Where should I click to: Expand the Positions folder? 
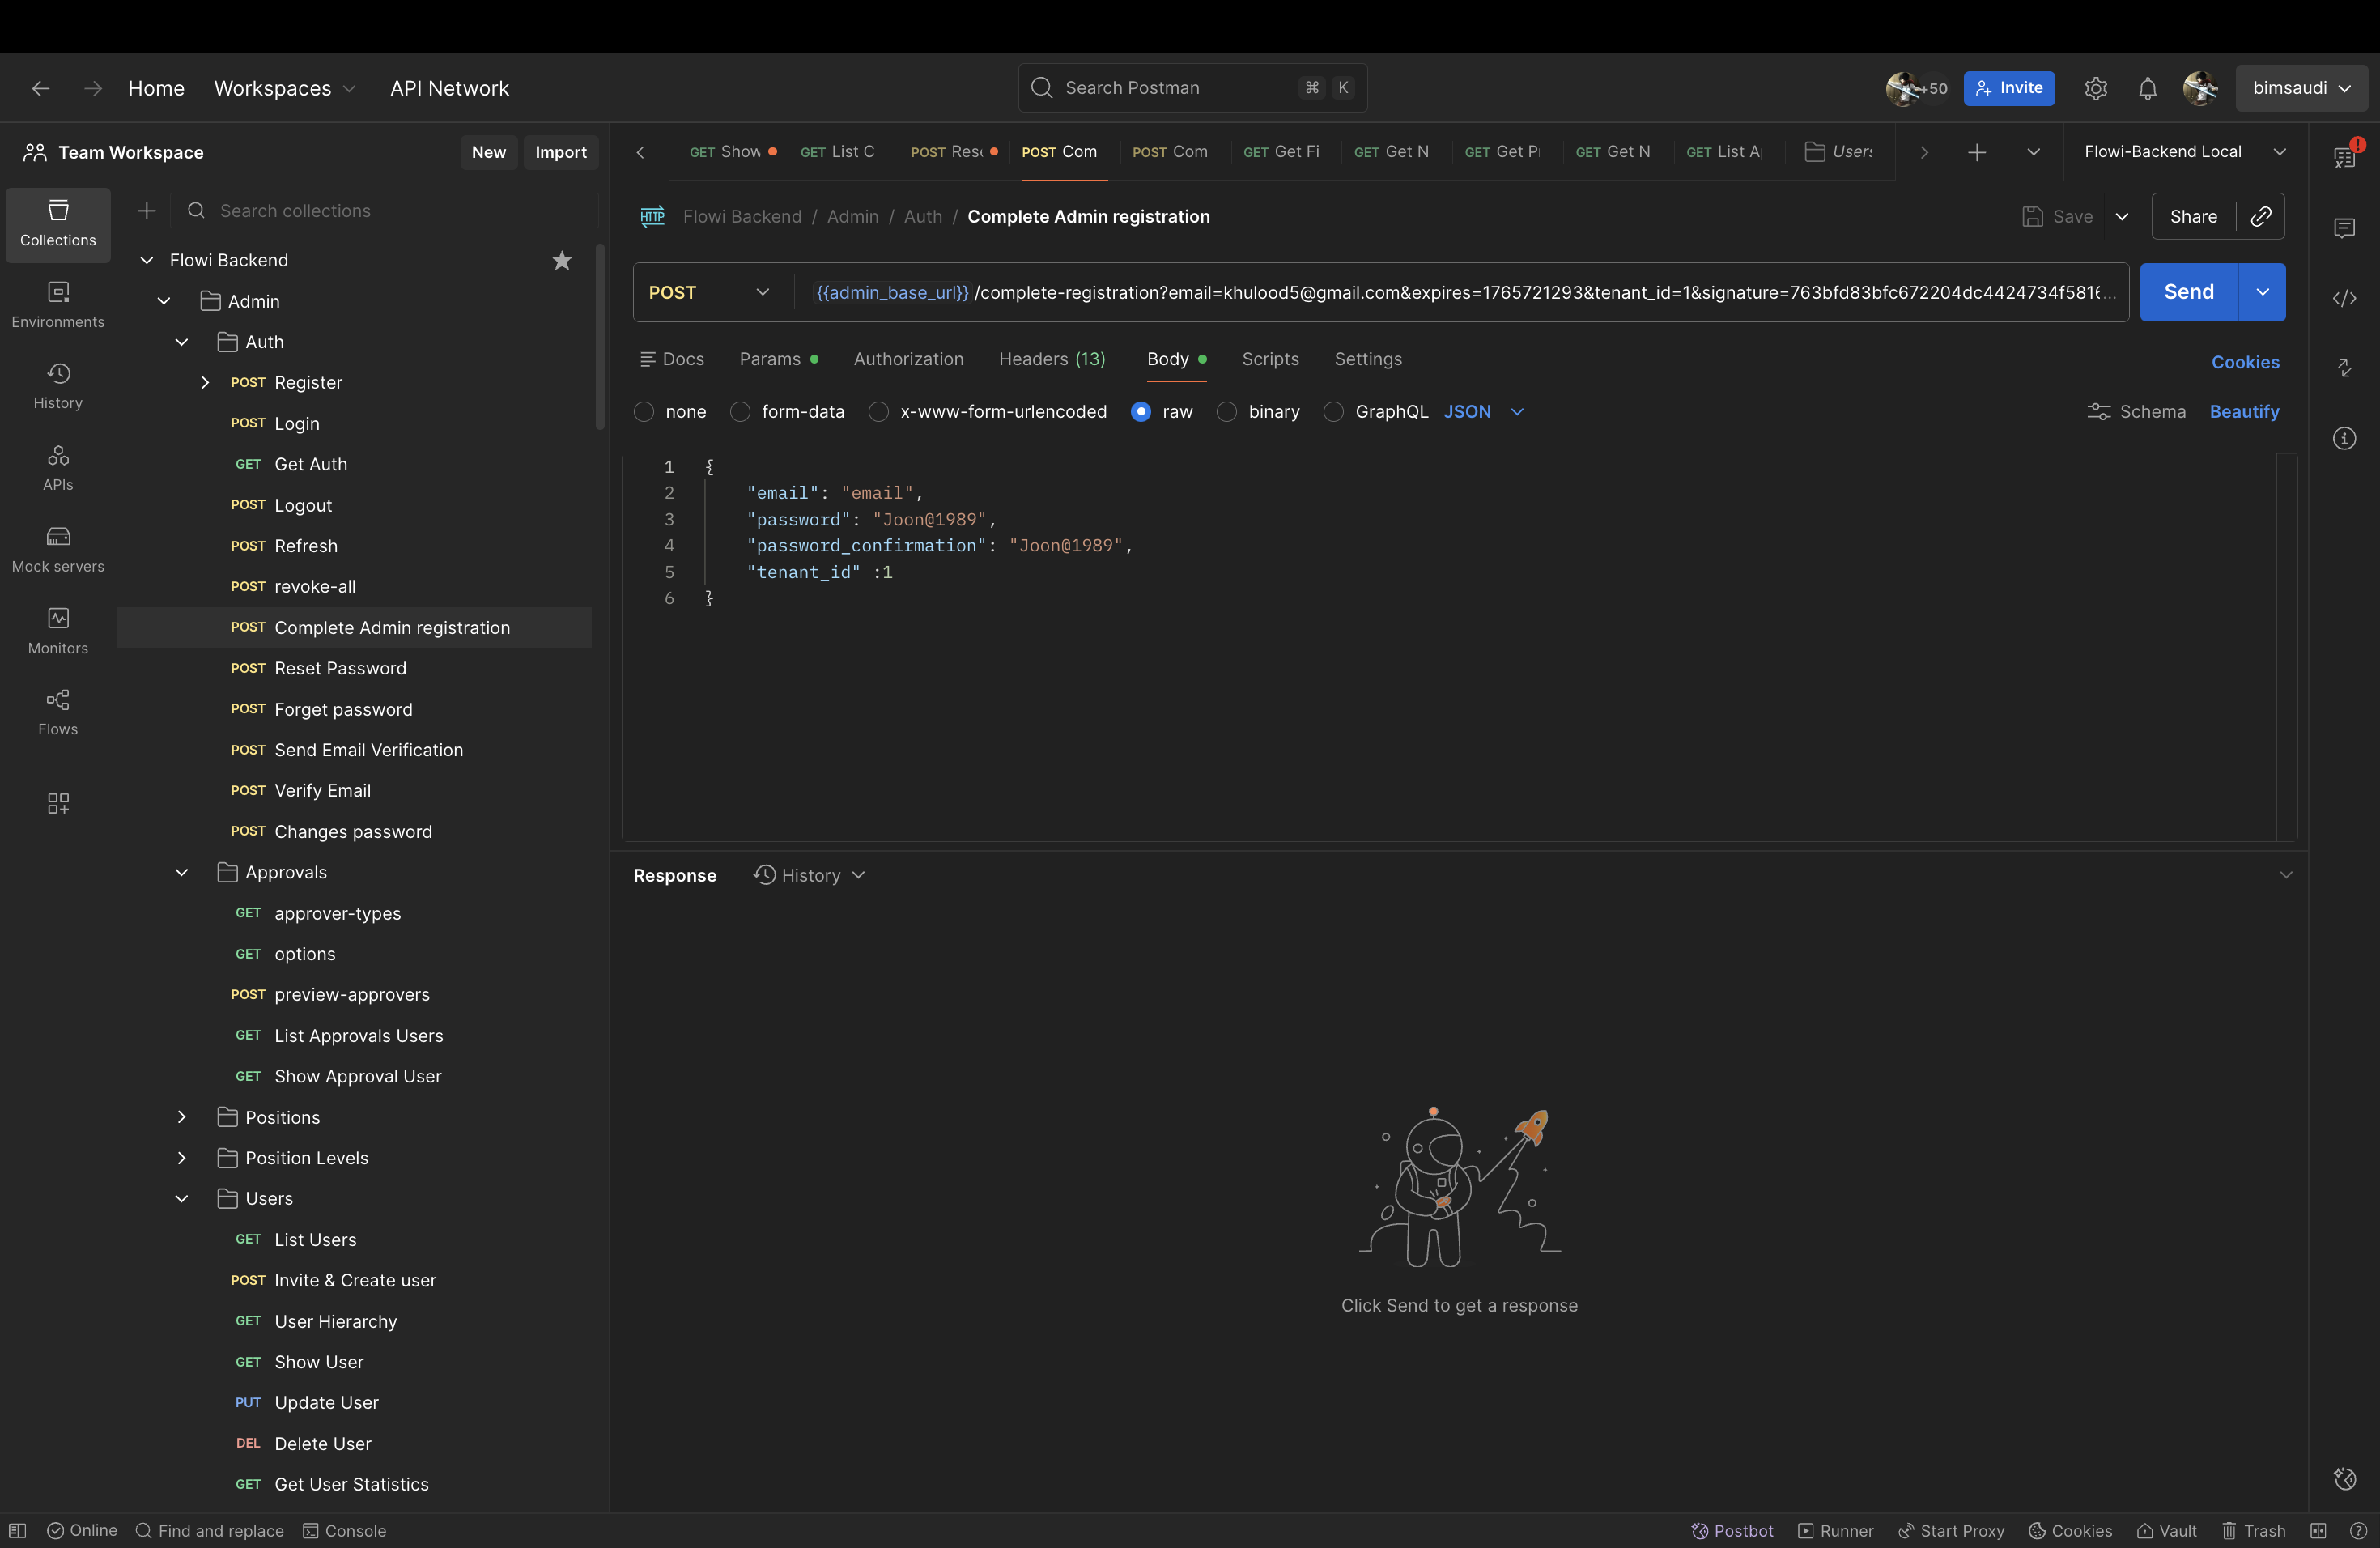(x=182, y=1117)
